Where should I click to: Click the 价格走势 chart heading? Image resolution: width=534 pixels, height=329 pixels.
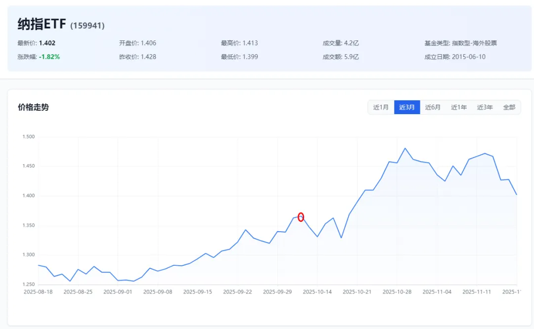34,107
